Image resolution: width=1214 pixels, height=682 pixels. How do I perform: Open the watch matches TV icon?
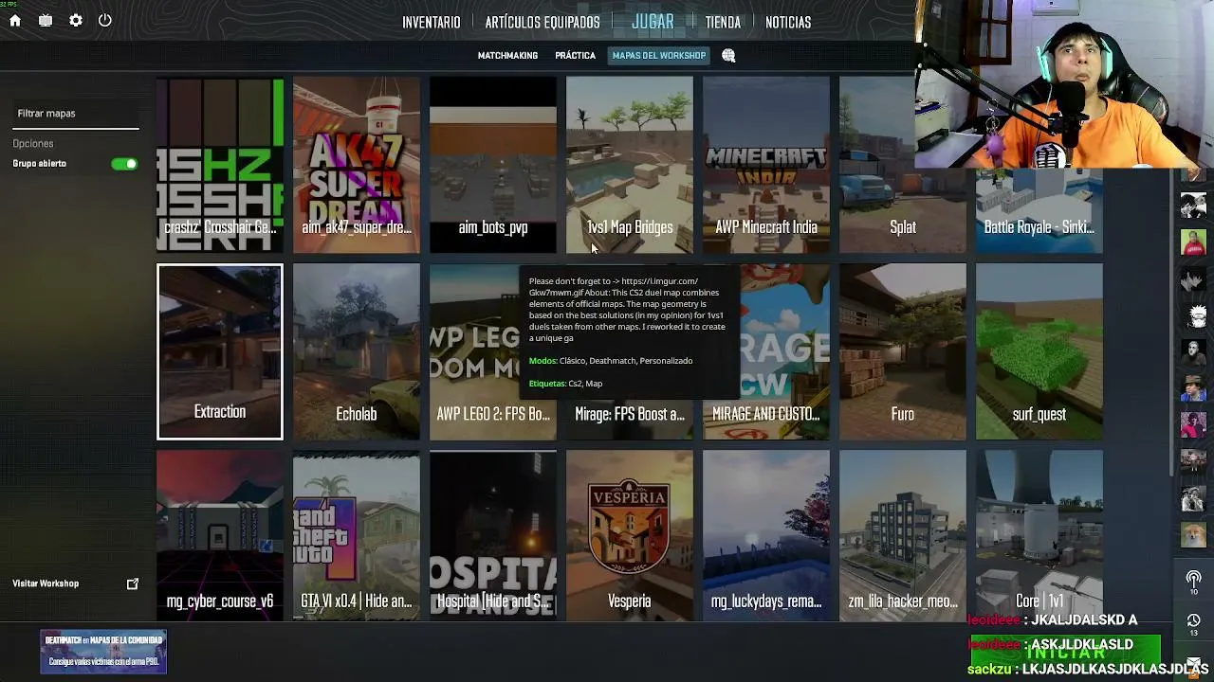point(46,21)
